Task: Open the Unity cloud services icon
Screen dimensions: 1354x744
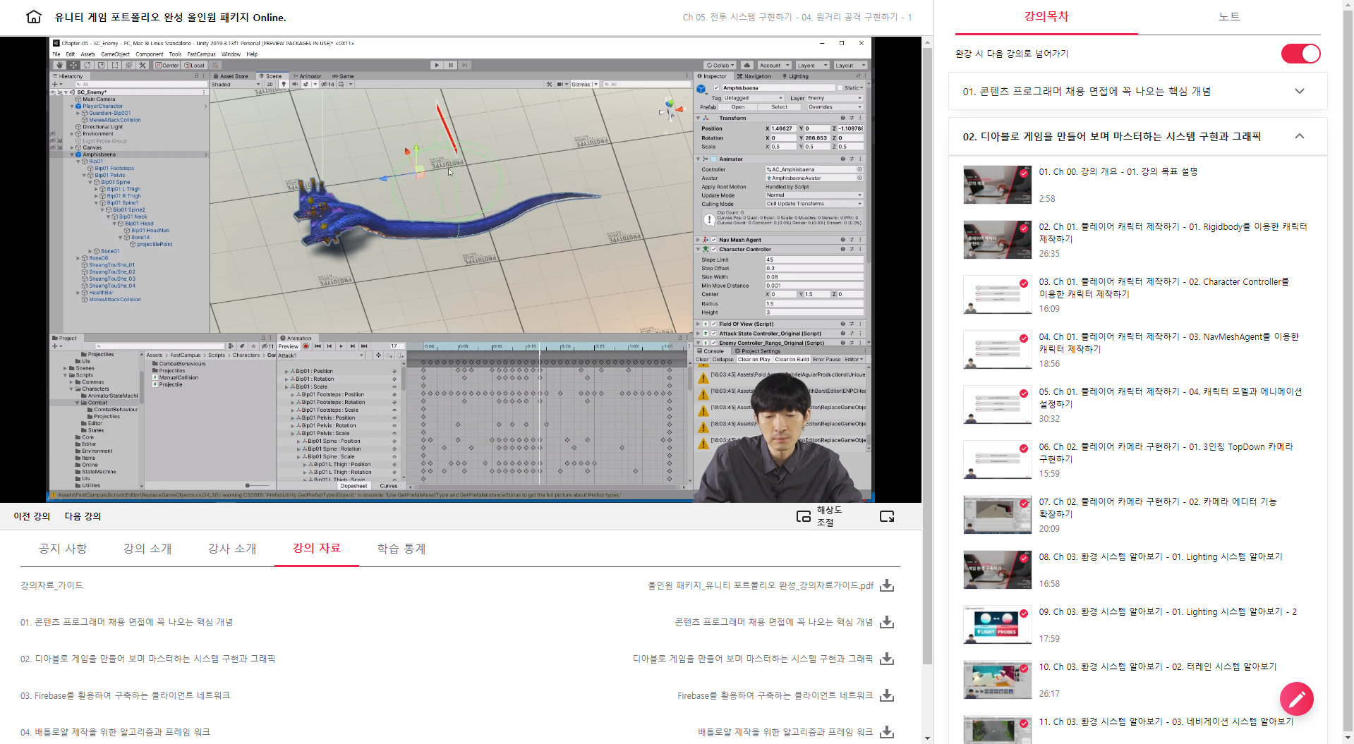Action: tap(747, 65)
